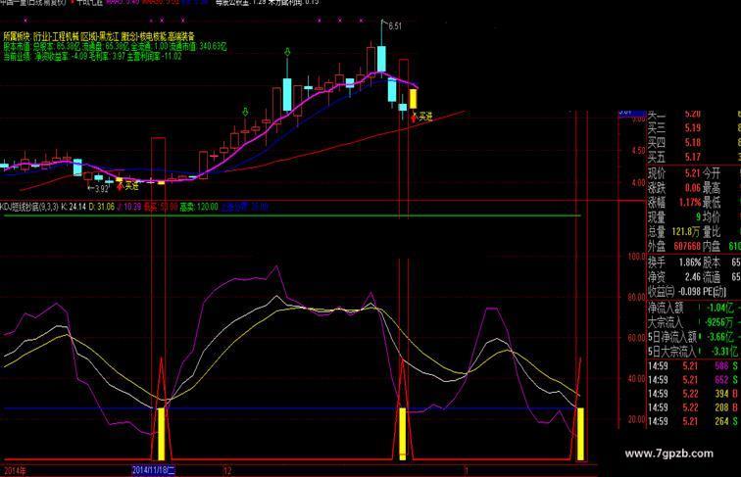Click the 最高 high price label
The image size is (741, 477).
click(712, 188)
